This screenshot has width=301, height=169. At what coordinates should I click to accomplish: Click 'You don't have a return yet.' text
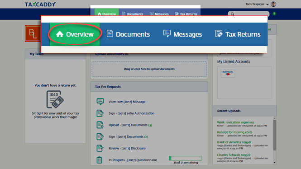(55, 85)
